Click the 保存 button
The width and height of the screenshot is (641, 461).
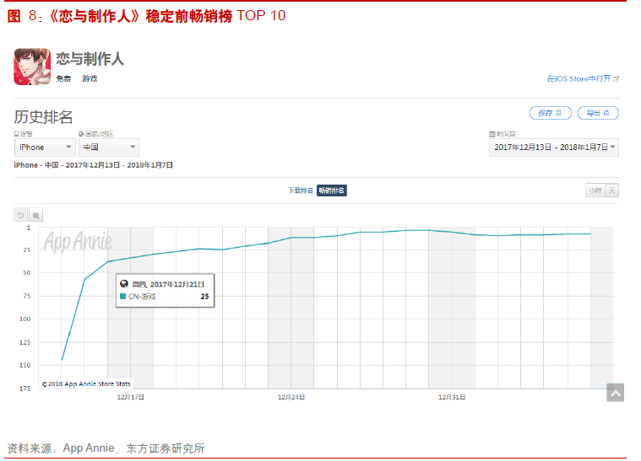[551, 113]
